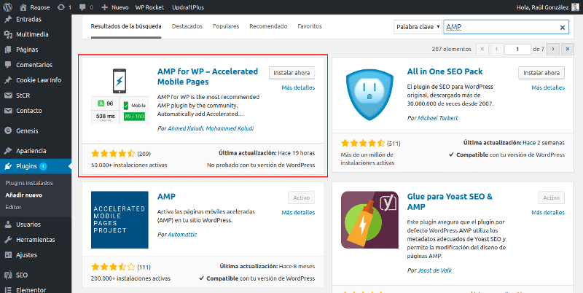Open Más detalles for the AMP plugin
The height and width of the screenshot is (293, 583).
(298, 213)
